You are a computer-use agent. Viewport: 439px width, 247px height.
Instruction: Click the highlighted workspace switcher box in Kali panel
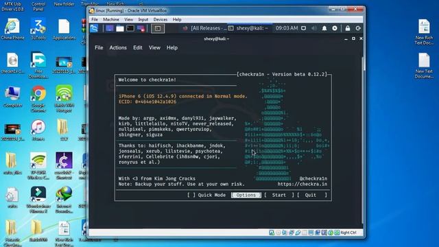(x=158, y=28)
